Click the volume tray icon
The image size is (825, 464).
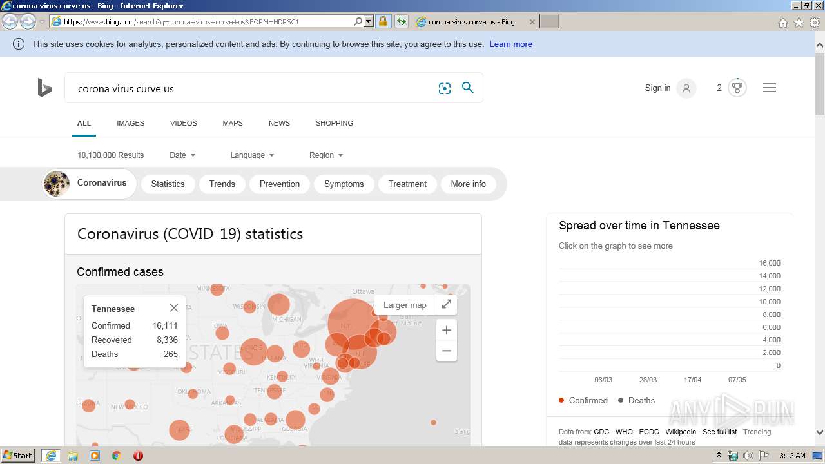click(748, 456)
